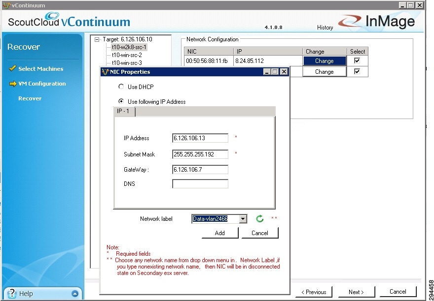
Task: Click the IP Address input field
Action: [200, 138]
